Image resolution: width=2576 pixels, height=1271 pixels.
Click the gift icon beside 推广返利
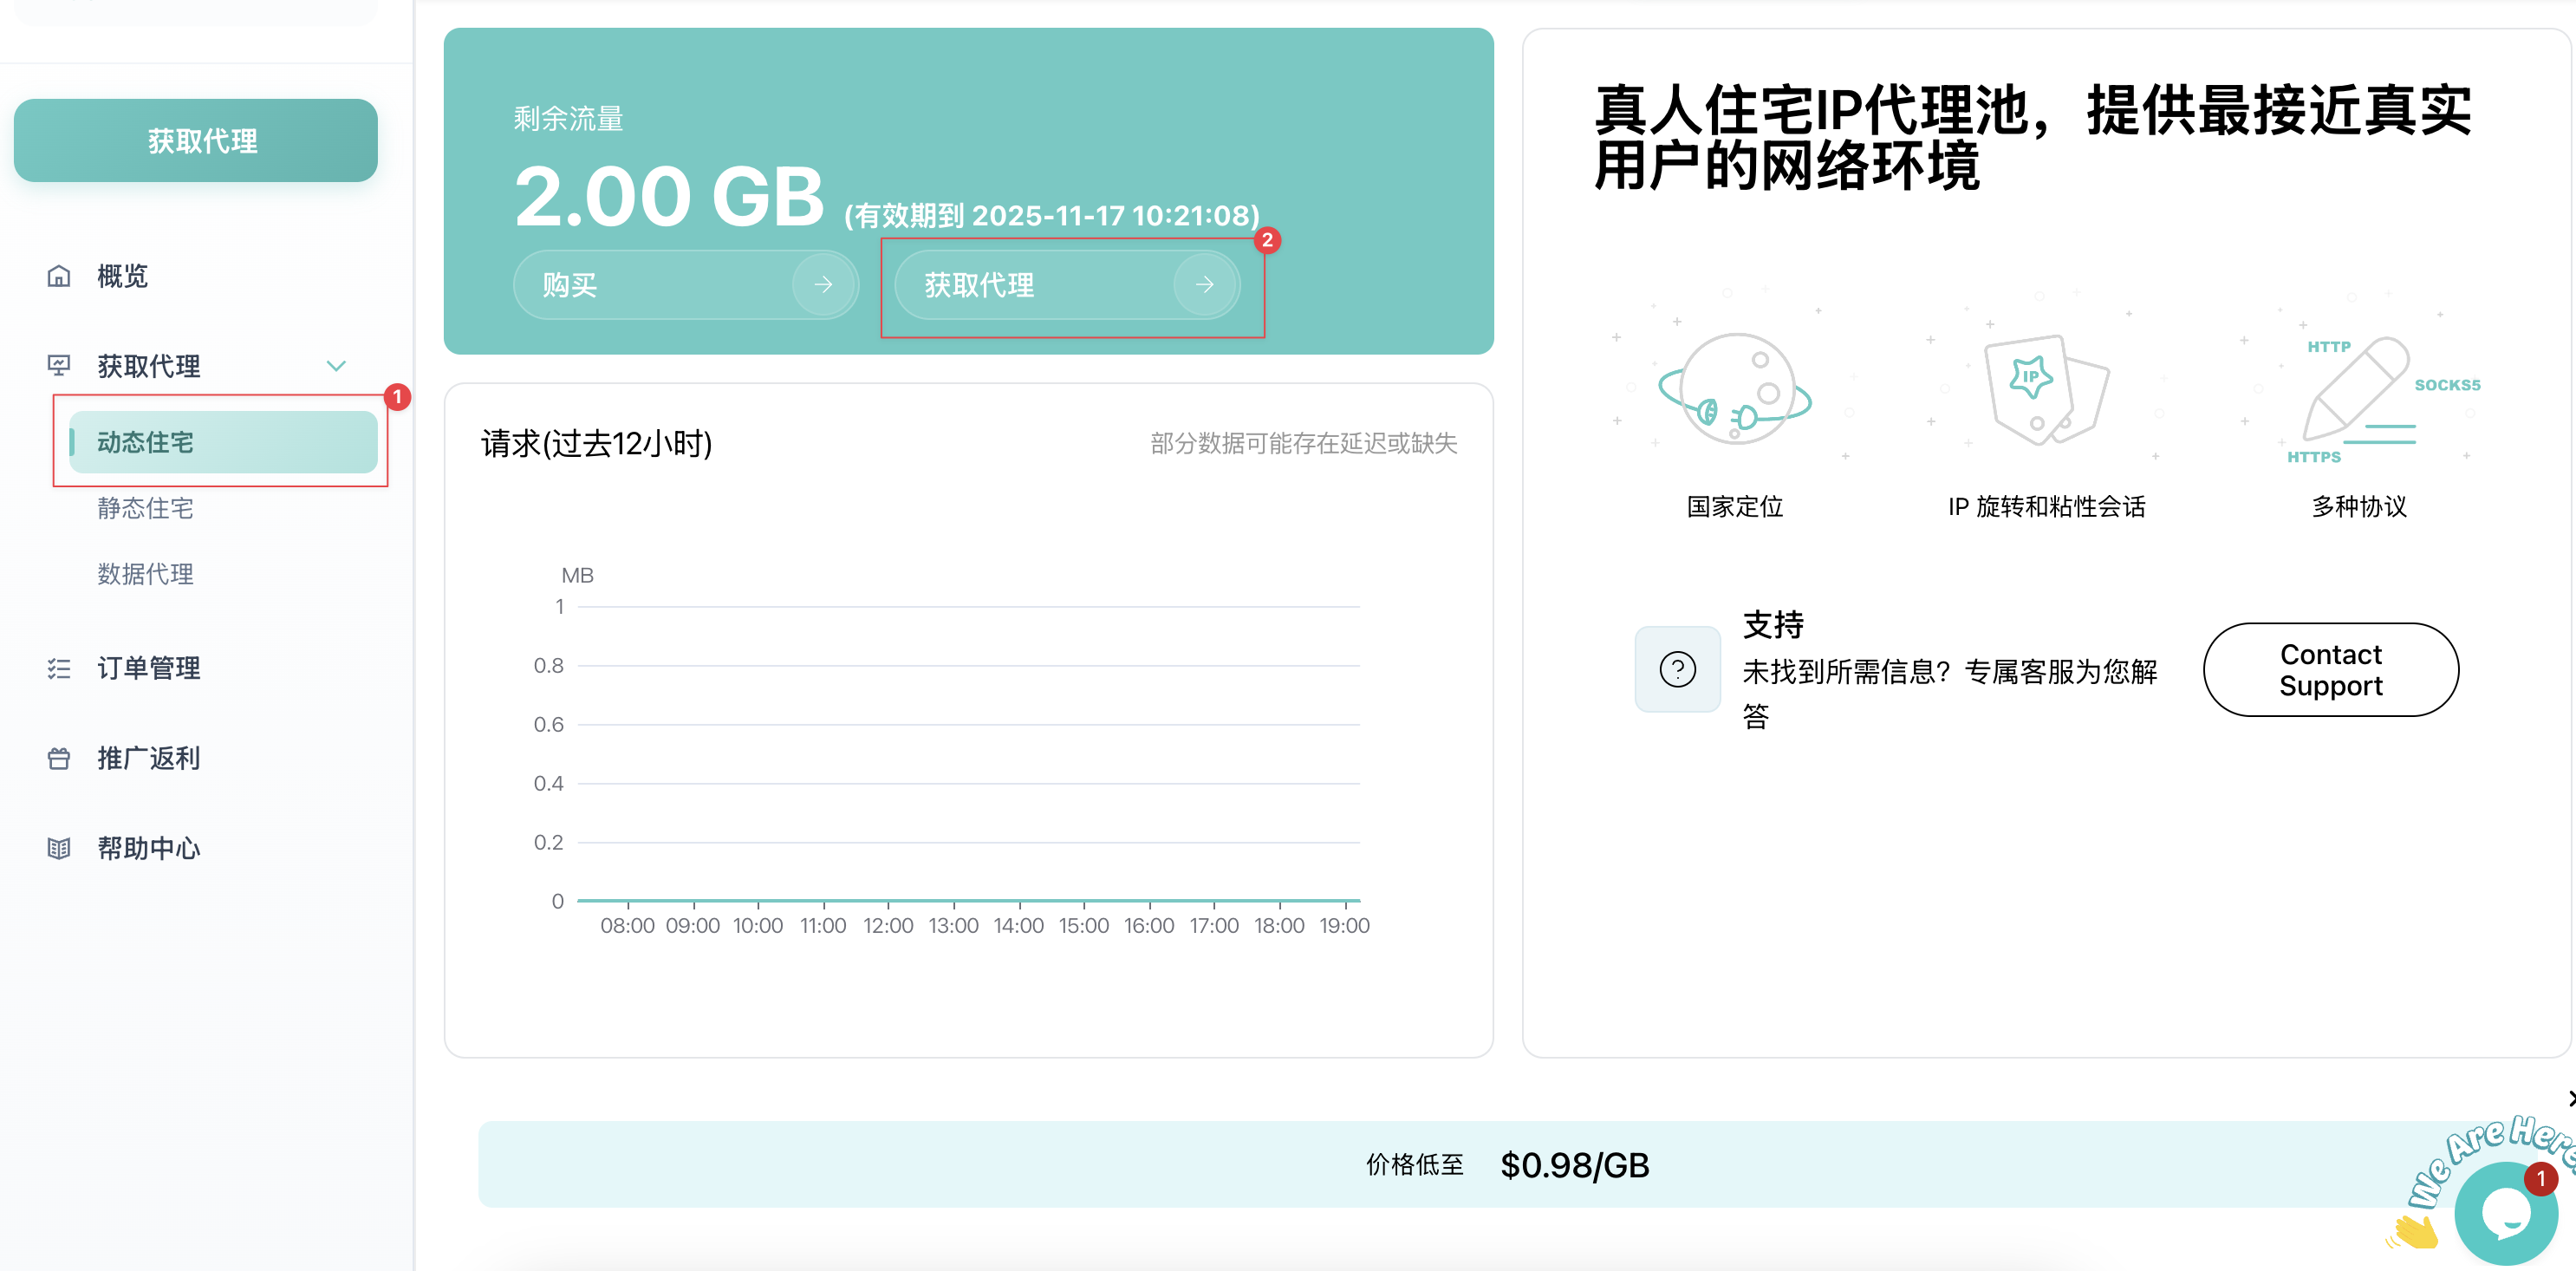coord(59,758)
